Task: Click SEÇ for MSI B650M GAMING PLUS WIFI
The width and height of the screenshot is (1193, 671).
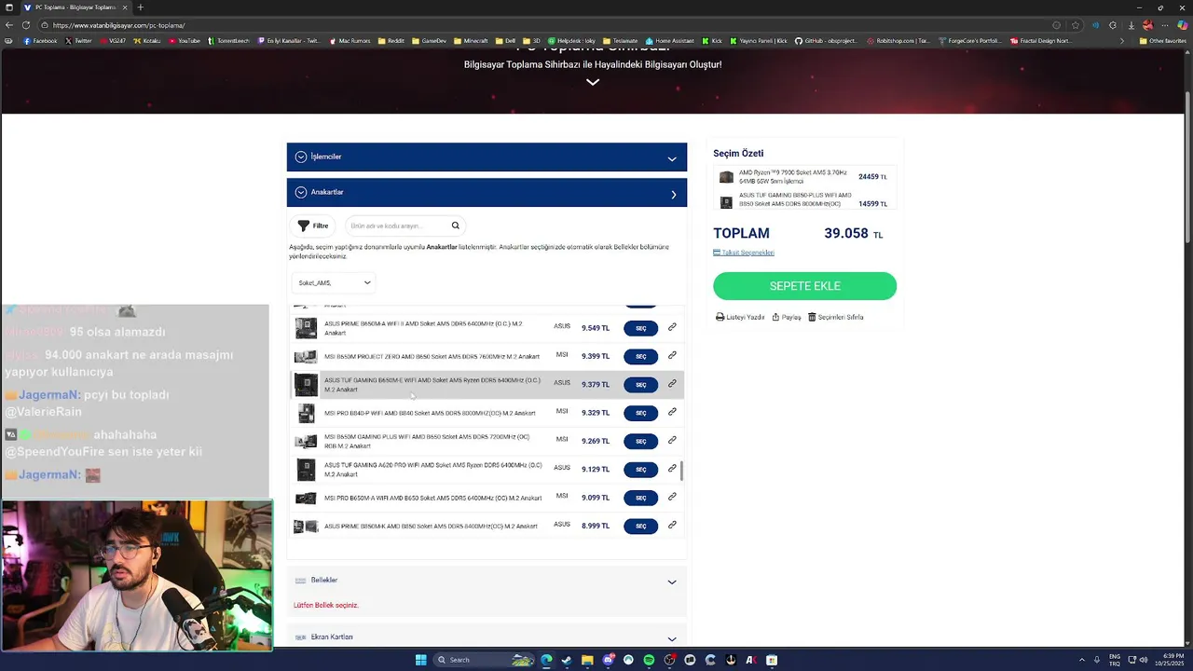Action: click(x=640, y=441)
